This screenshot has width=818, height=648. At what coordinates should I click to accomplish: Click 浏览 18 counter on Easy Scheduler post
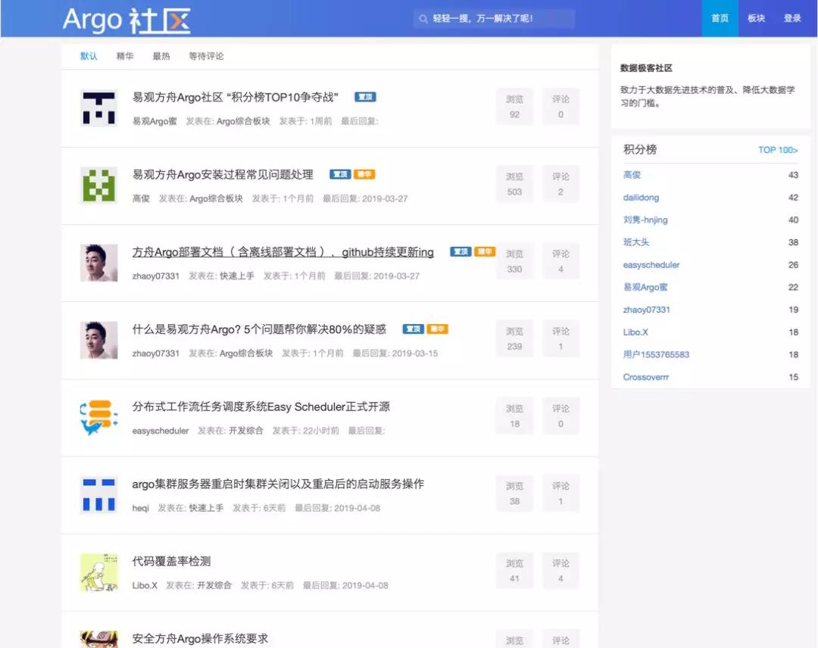514,416
